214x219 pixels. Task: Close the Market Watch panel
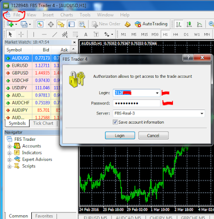tap(74, 42)
